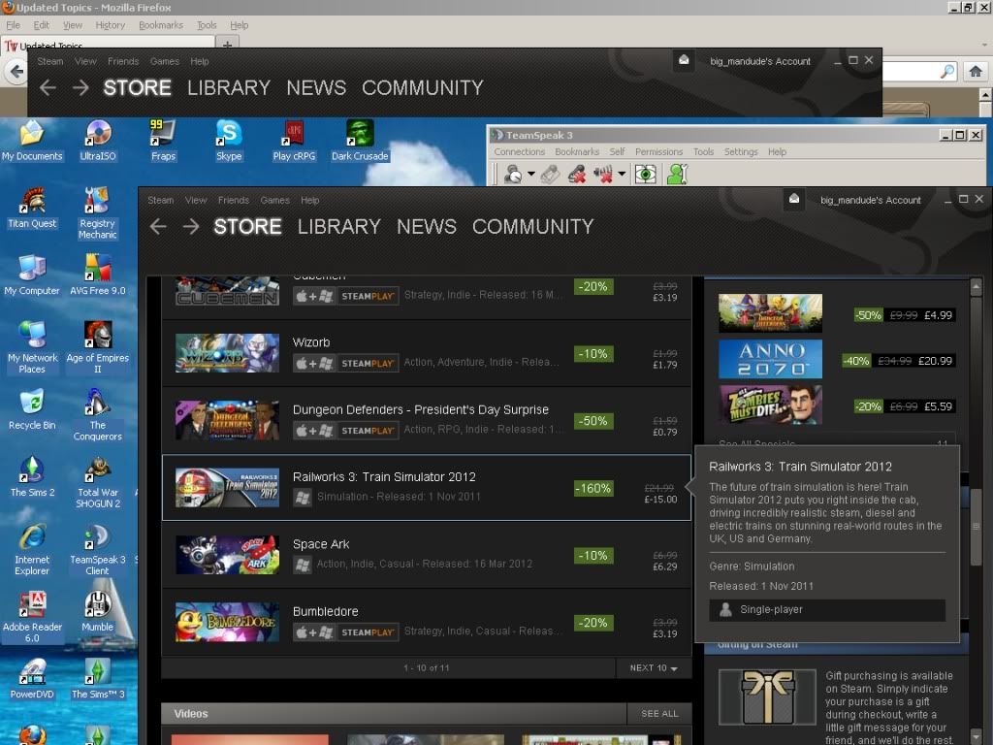Open dropdown arrow beside TeamSpeak away status icon
993x745 pixels.
point(531,176)
